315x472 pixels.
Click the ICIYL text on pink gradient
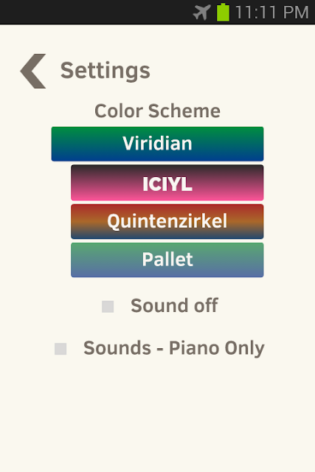(167, 184)
